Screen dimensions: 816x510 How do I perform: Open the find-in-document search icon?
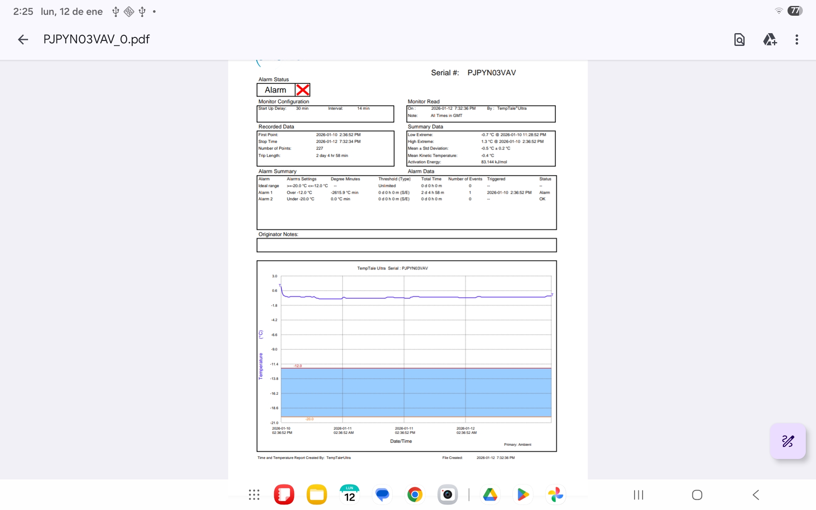click(739, 40)
